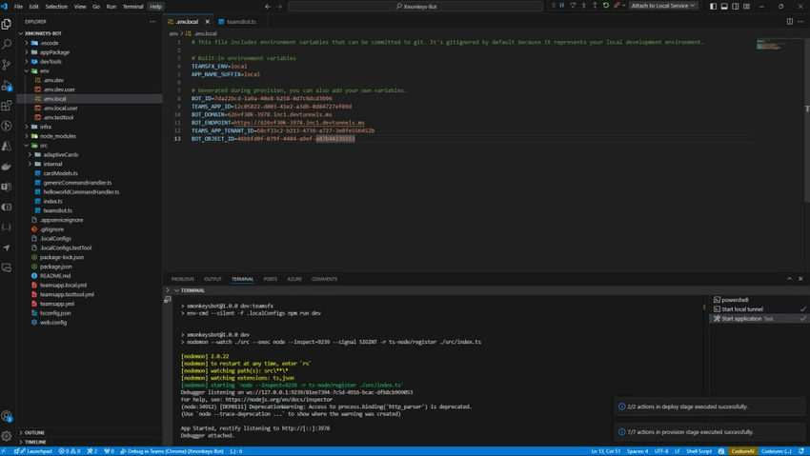Restart the debug session

606,6
